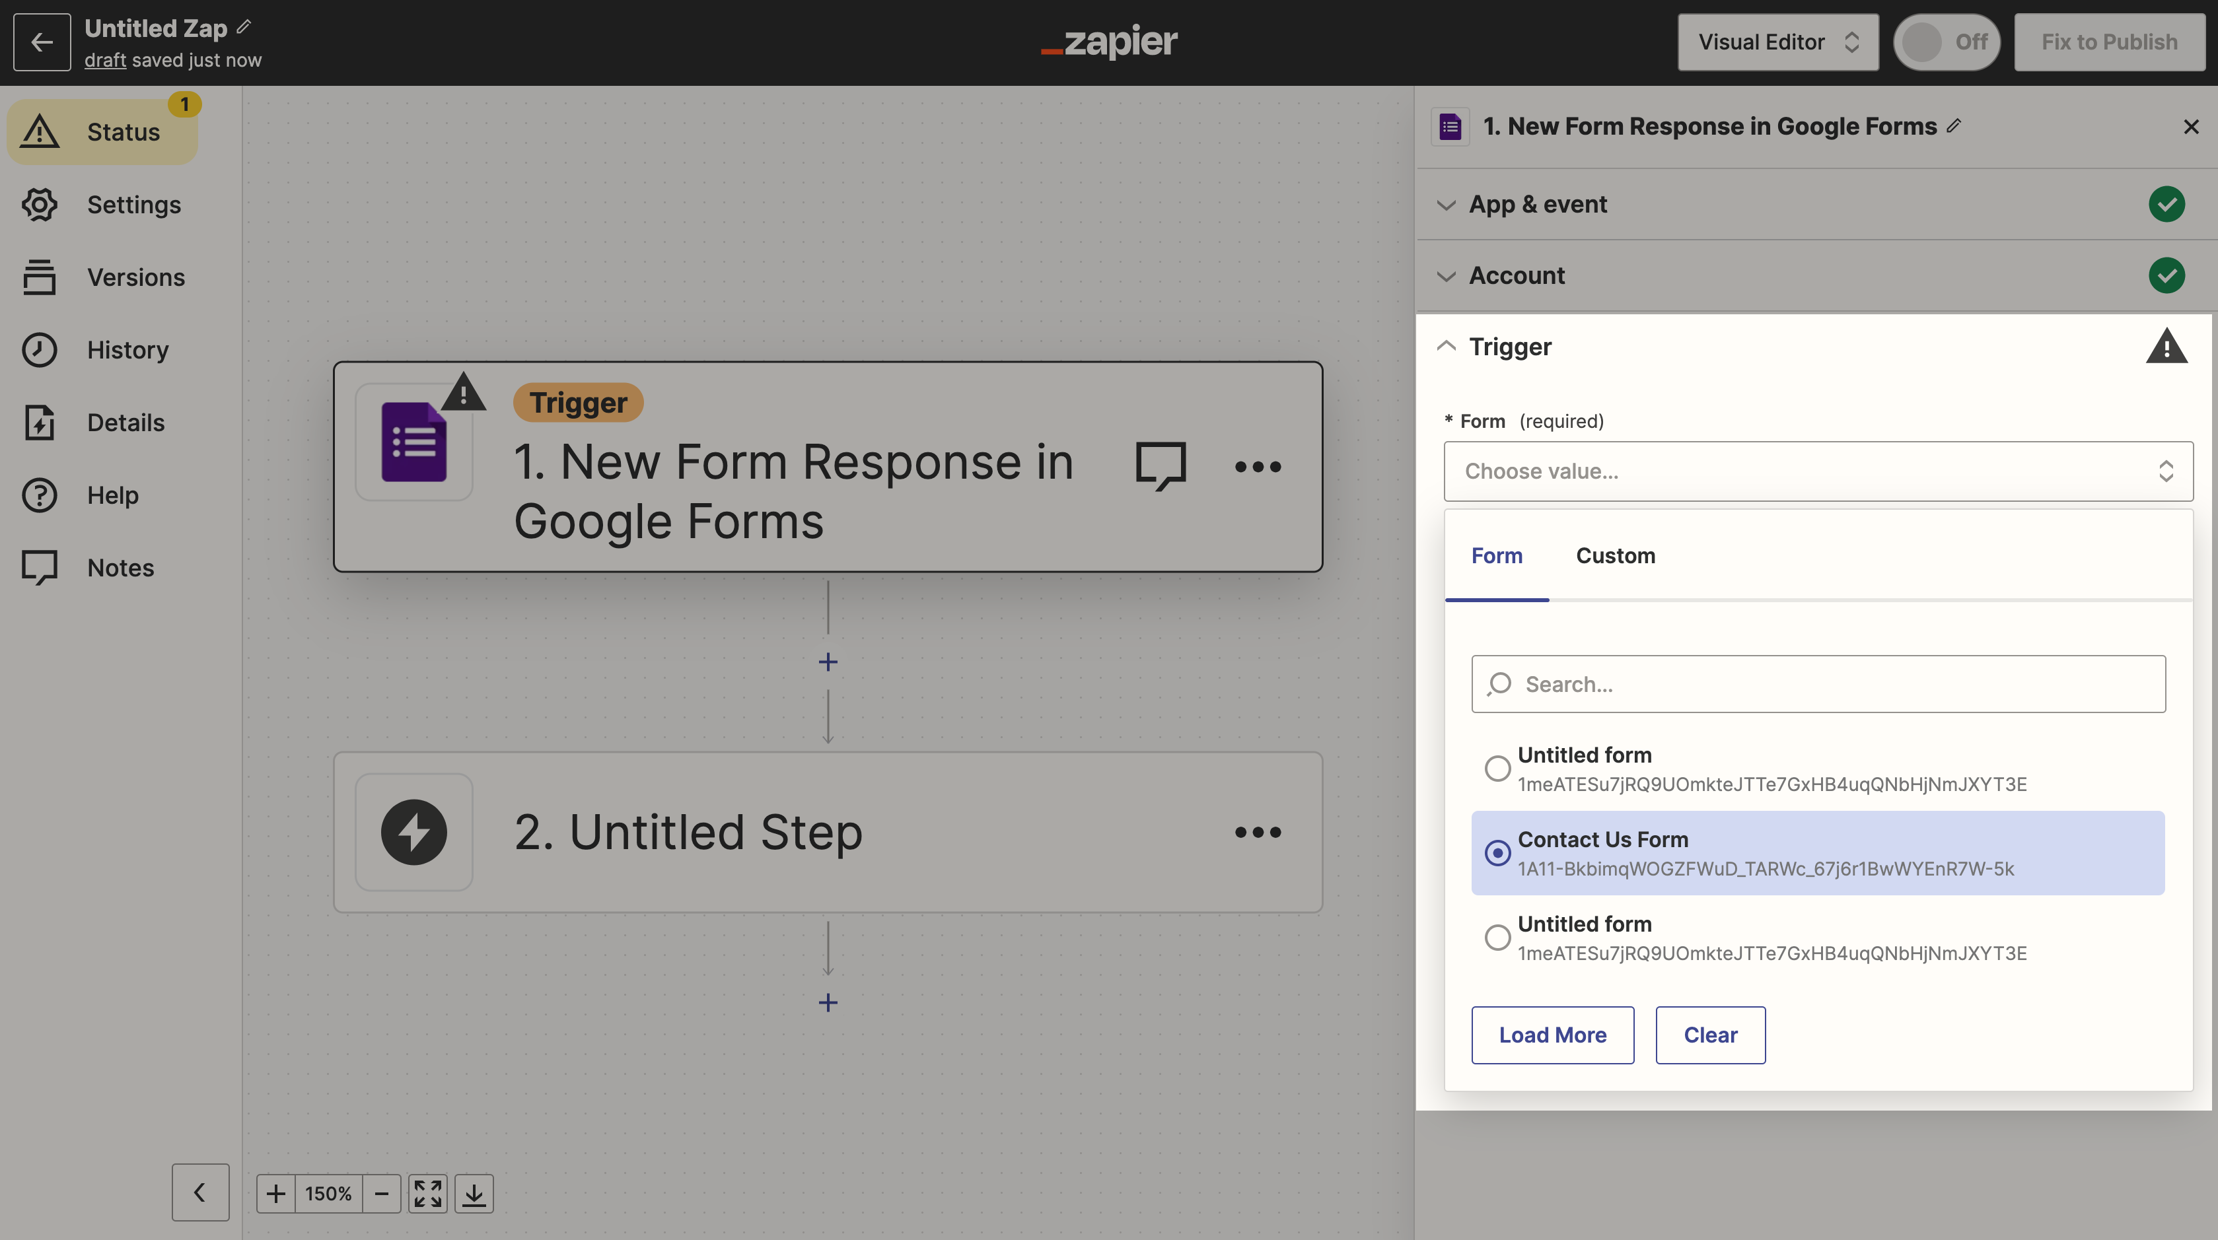Open History clock icon

pyautogui.click(x=40, y=350)
